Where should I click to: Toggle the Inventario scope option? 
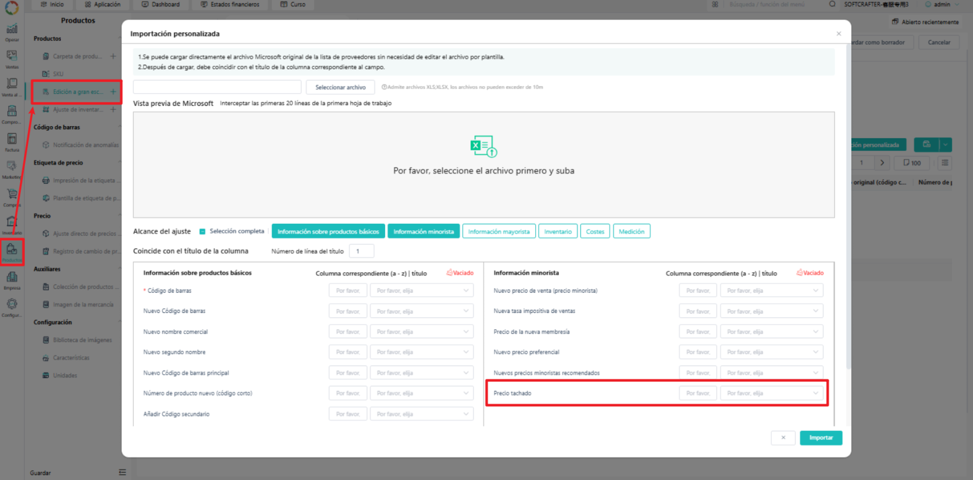point(558,231)
